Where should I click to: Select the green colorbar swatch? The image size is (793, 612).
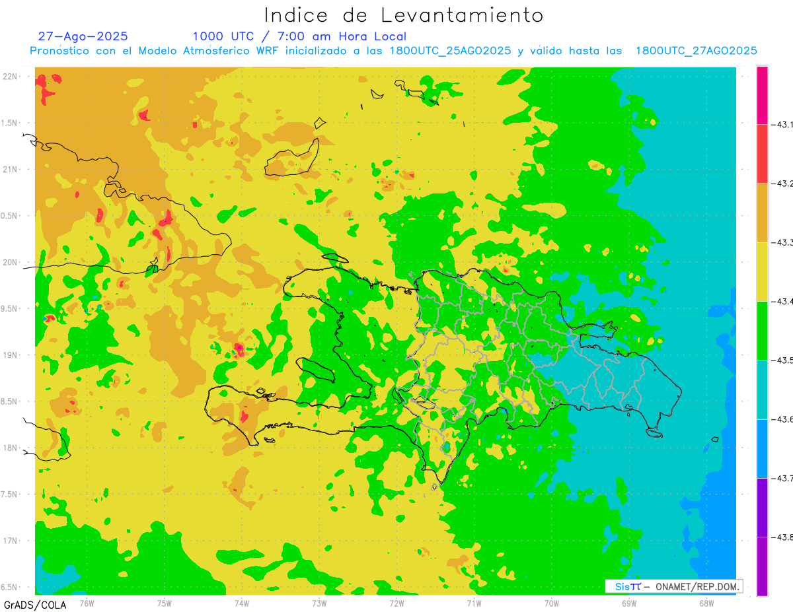762,331
